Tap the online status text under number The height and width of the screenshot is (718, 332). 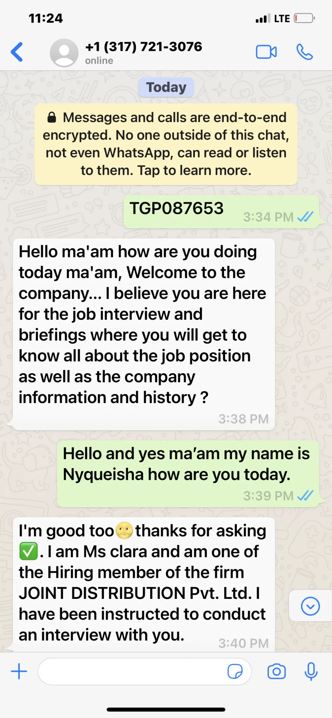pyautogui.click(x=99, y=61)
